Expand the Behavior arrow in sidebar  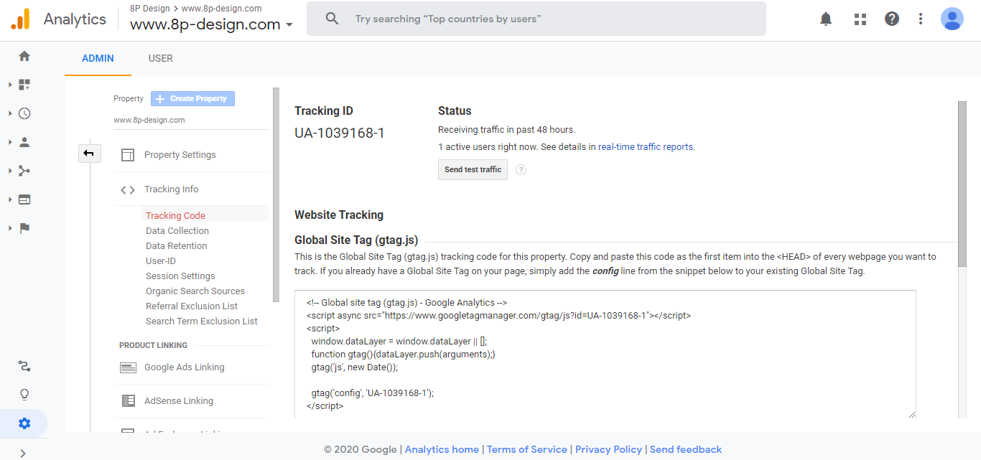tap(10, 200)
